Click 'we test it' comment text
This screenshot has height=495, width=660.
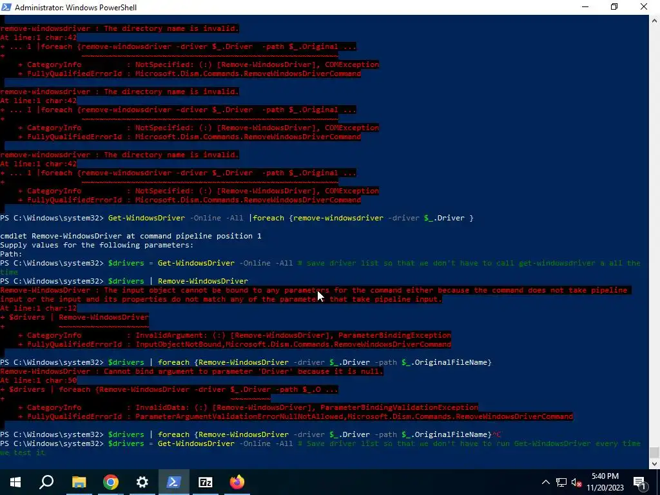pyautogui.click(x=23, y=452)
